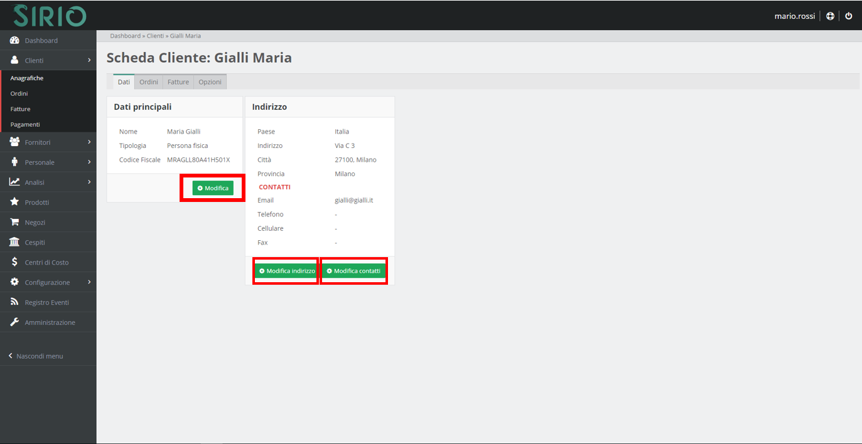Click the Personale user icon
Viewport: 862px width, 444px height.
(x=14, y=162)
